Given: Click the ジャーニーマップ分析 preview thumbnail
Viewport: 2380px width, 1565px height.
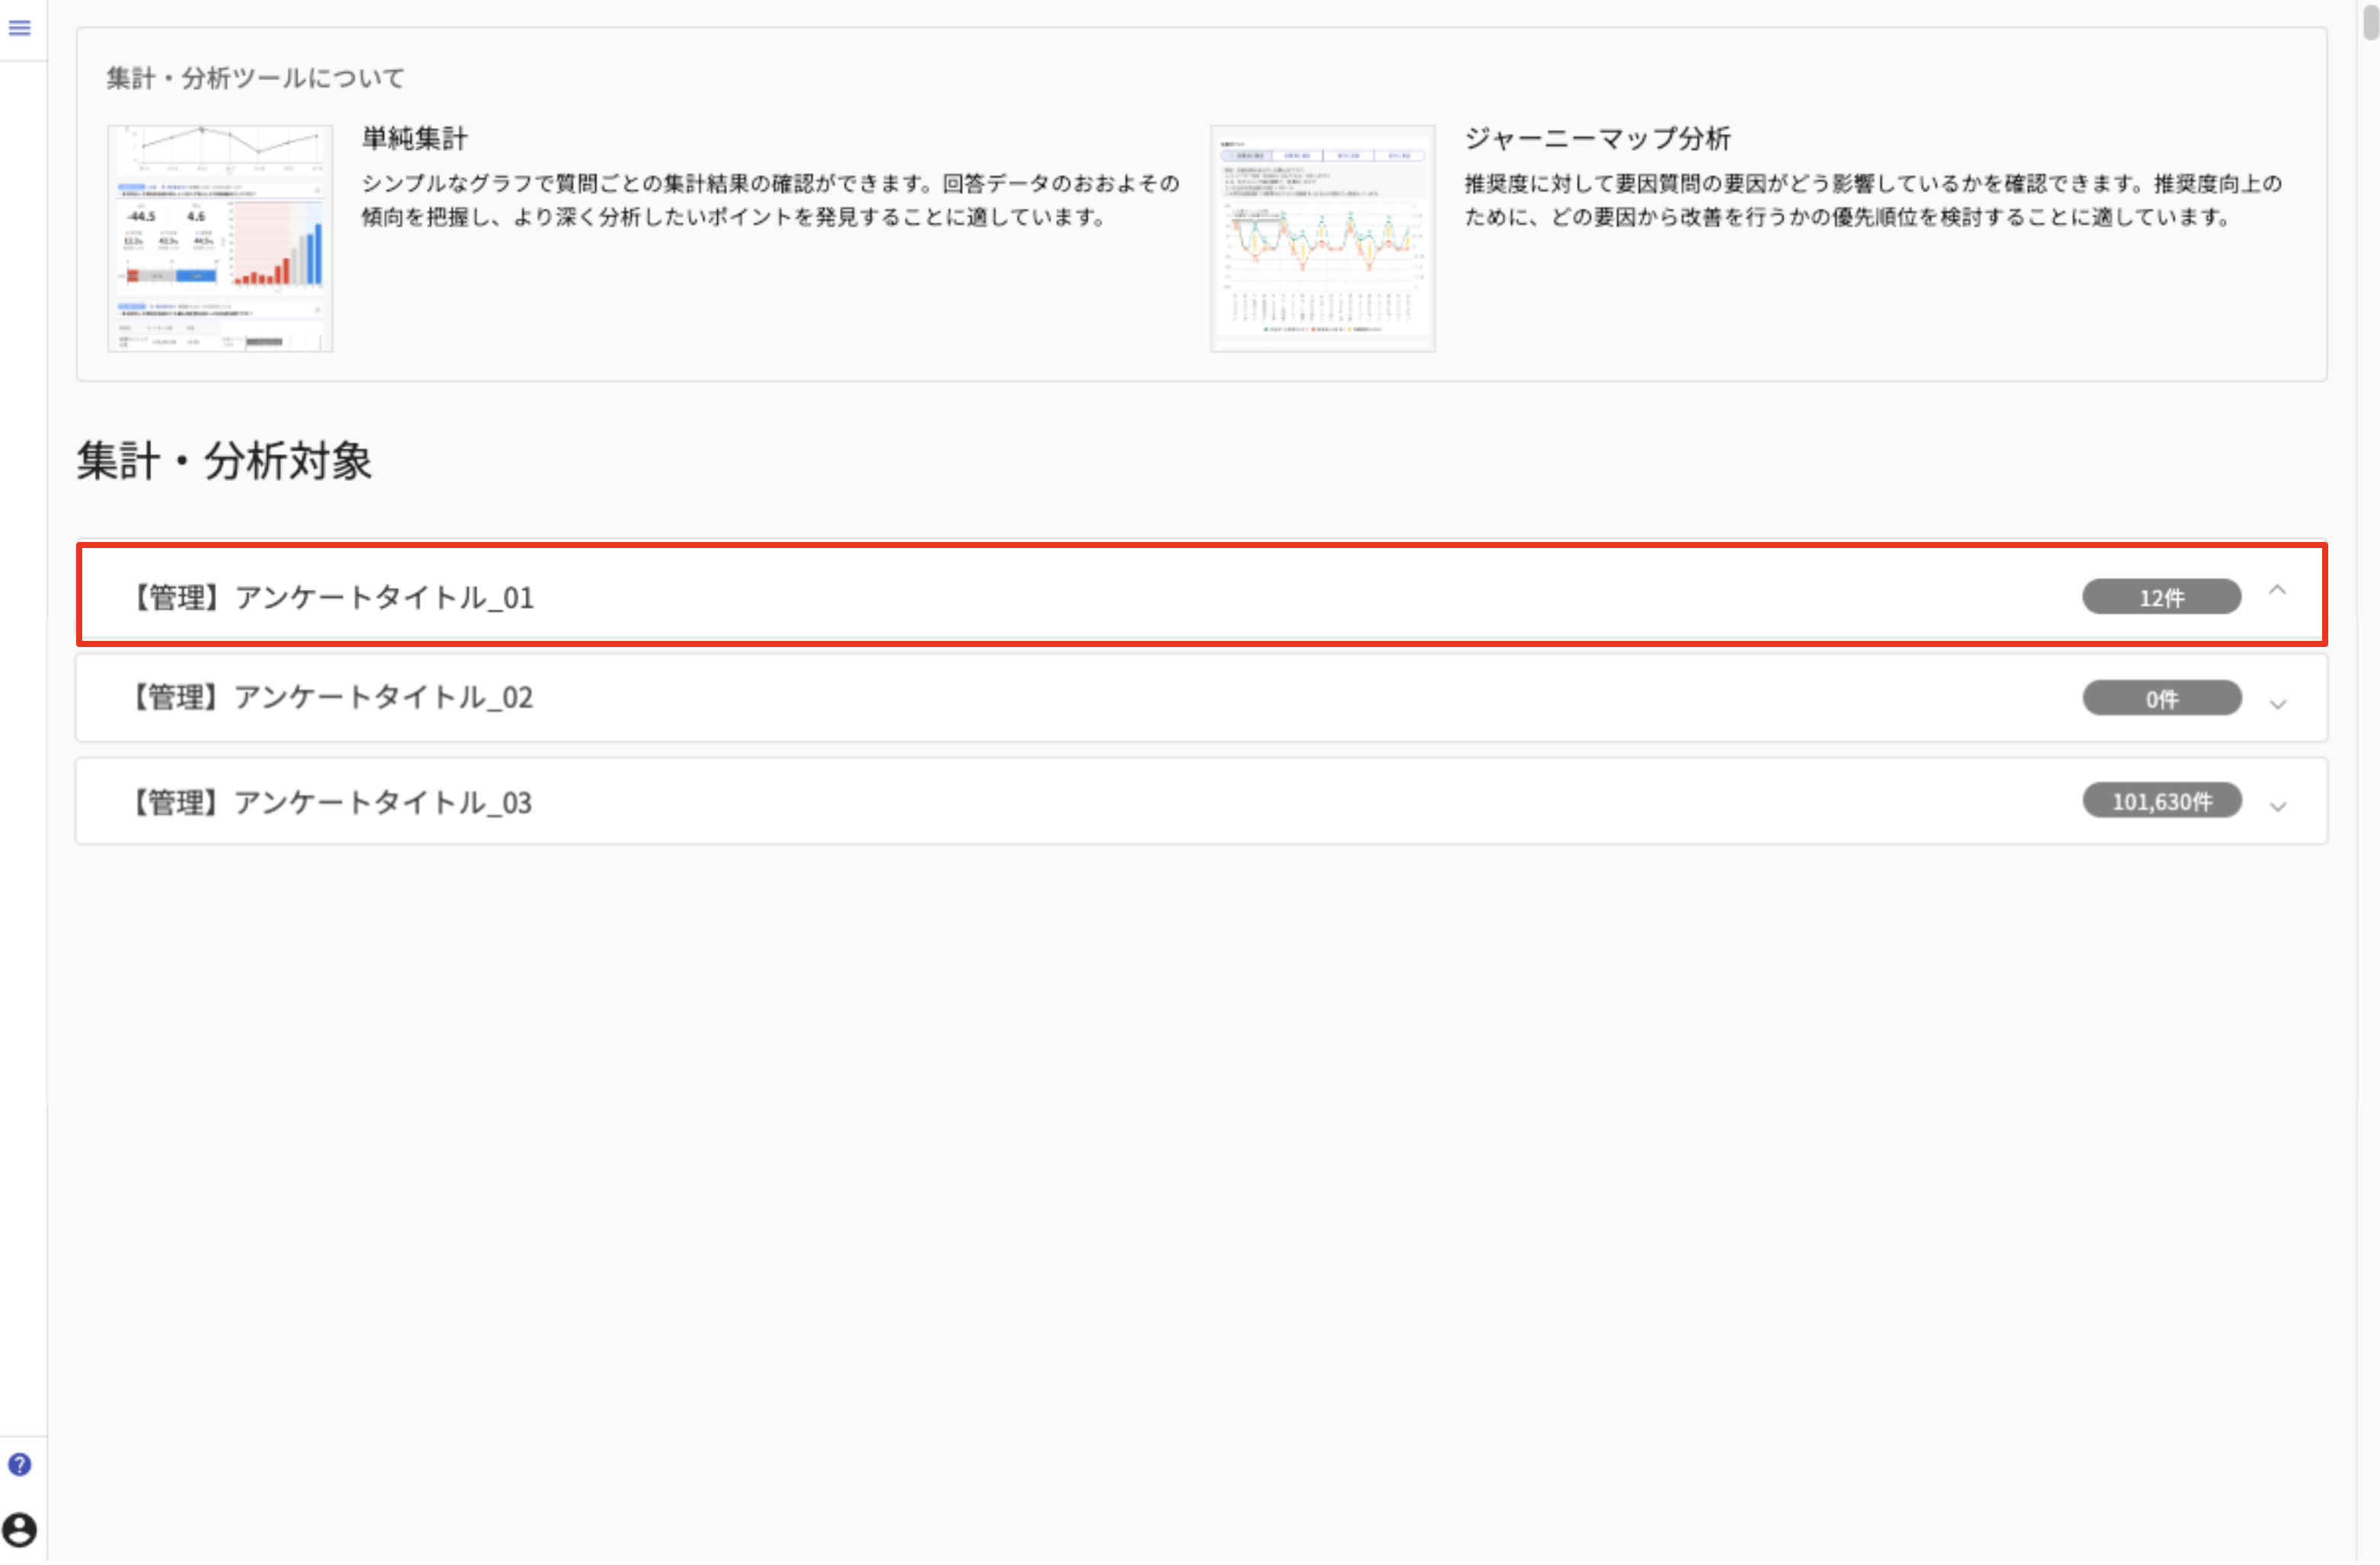Looking at the screenshot, I should pyautogui.click(x=1322, y=239).
